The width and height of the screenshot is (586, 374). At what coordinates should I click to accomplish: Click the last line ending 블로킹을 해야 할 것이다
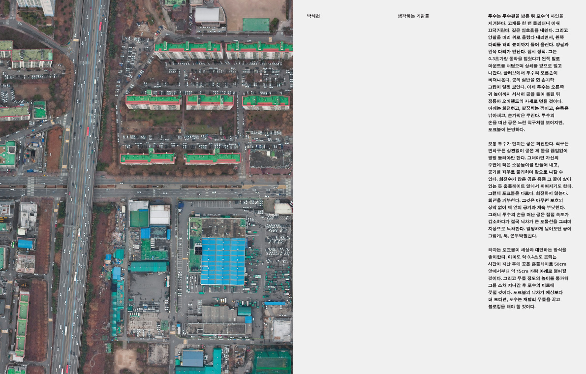click(511, 307)
